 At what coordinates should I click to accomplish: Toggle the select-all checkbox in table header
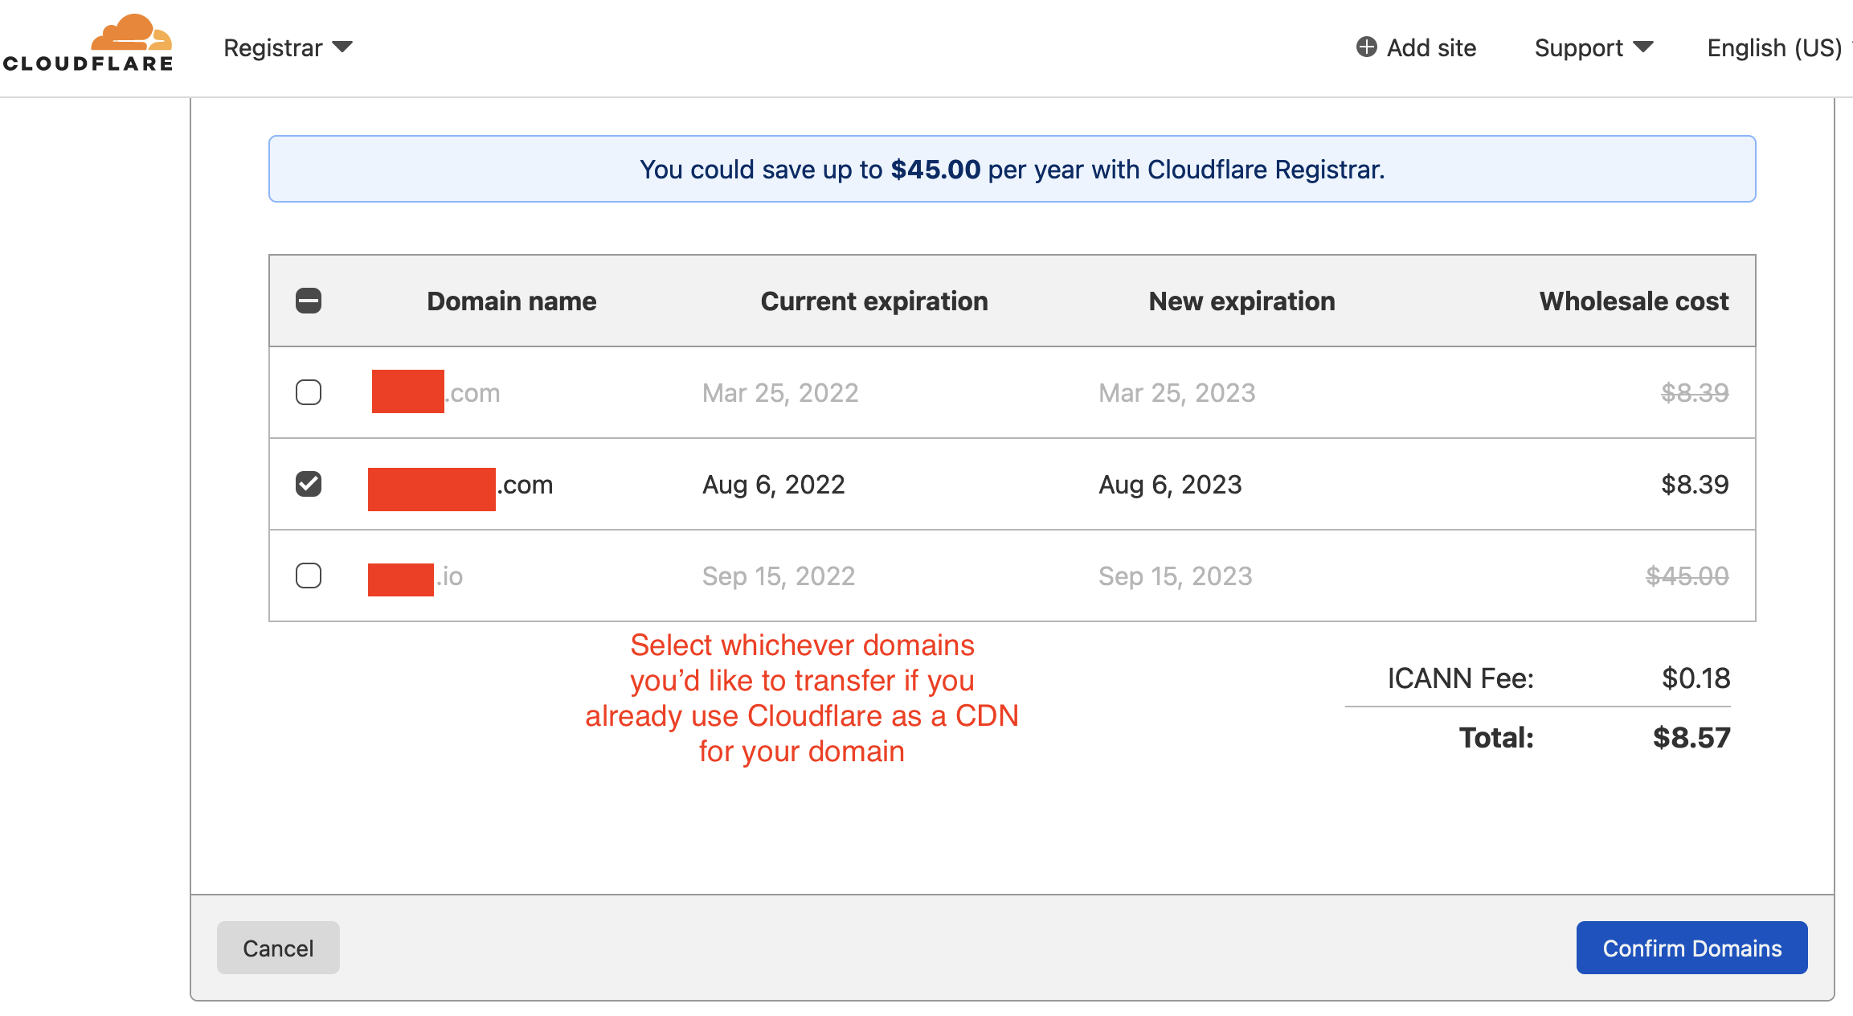(x=309, y=301)
